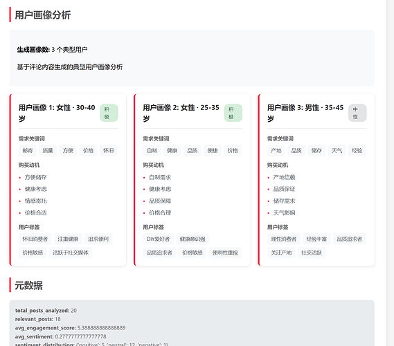The width and height of the screenshot is (394, 346).
Task: Select the 用户画像 3 男性 35-45岁 card title
Action: coord(305,113)
